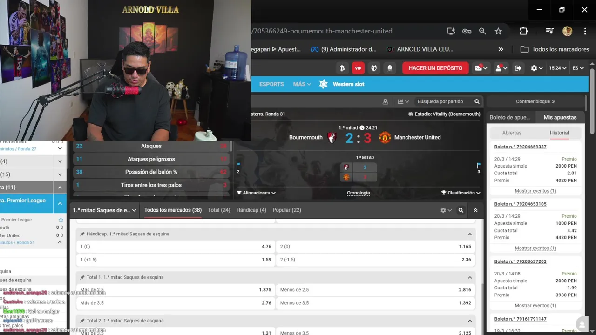The height and width of the screenshot is (335, 596).
Task: Expand the sidebar group labeled (15)
Action: coord(60,174)
